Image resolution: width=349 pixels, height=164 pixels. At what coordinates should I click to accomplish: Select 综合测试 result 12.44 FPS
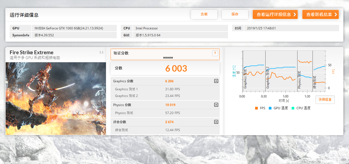172,130
